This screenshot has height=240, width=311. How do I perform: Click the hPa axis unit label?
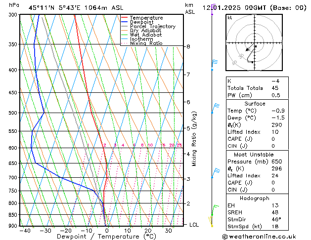[14, 5]
